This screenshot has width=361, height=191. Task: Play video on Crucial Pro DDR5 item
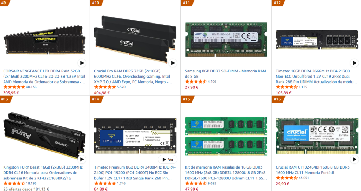click(173, 63)
